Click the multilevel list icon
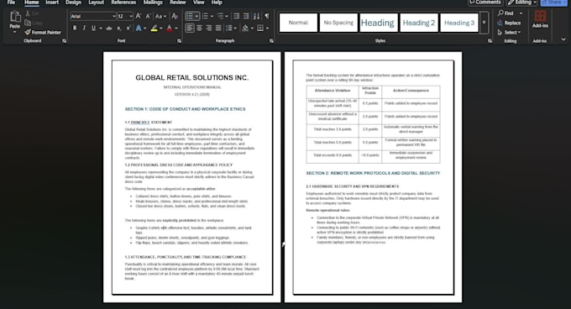 pos(220,16)
